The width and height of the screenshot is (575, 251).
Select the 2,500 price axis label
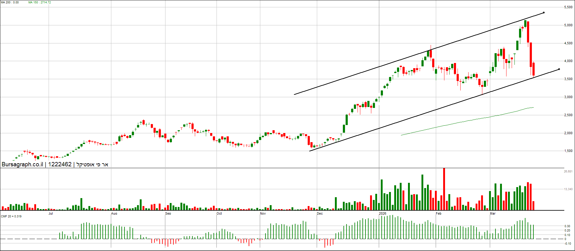[568, 115]
